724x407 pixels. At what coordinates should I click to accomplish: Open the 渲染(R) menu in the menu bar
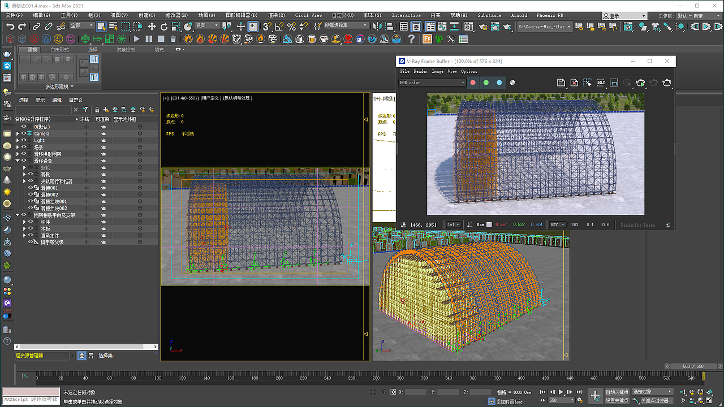click(276, 15)
